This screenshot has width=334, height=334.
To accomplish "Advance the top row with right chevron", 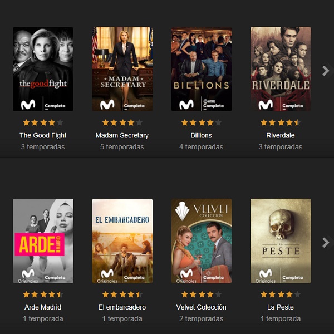I will tap(326, 71).
